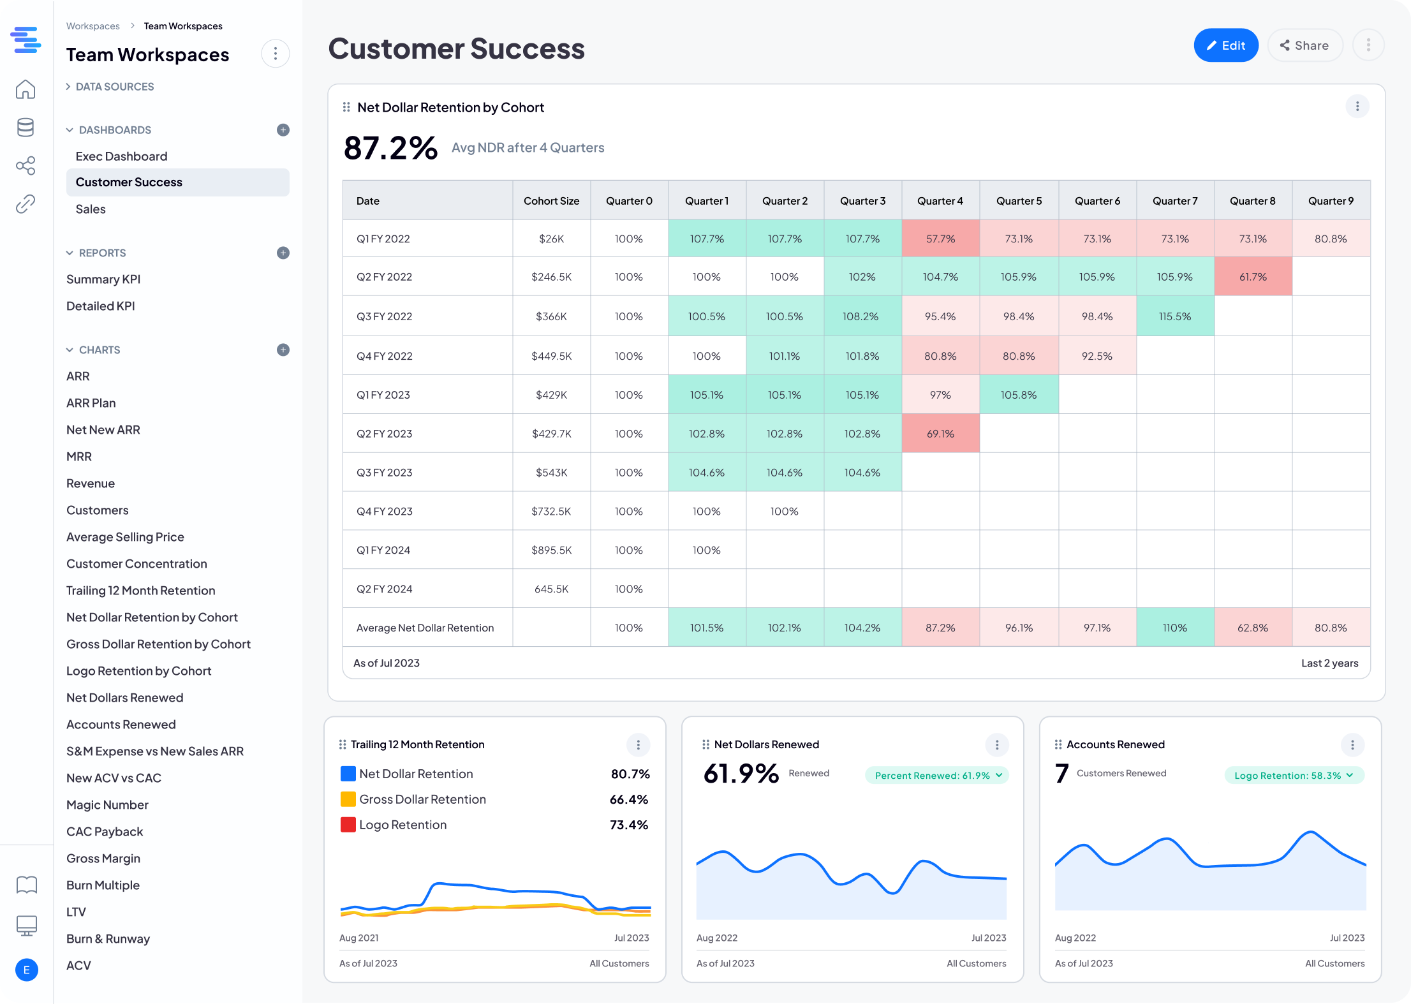Click the app logo in the top-left corner

coord(26,40)
